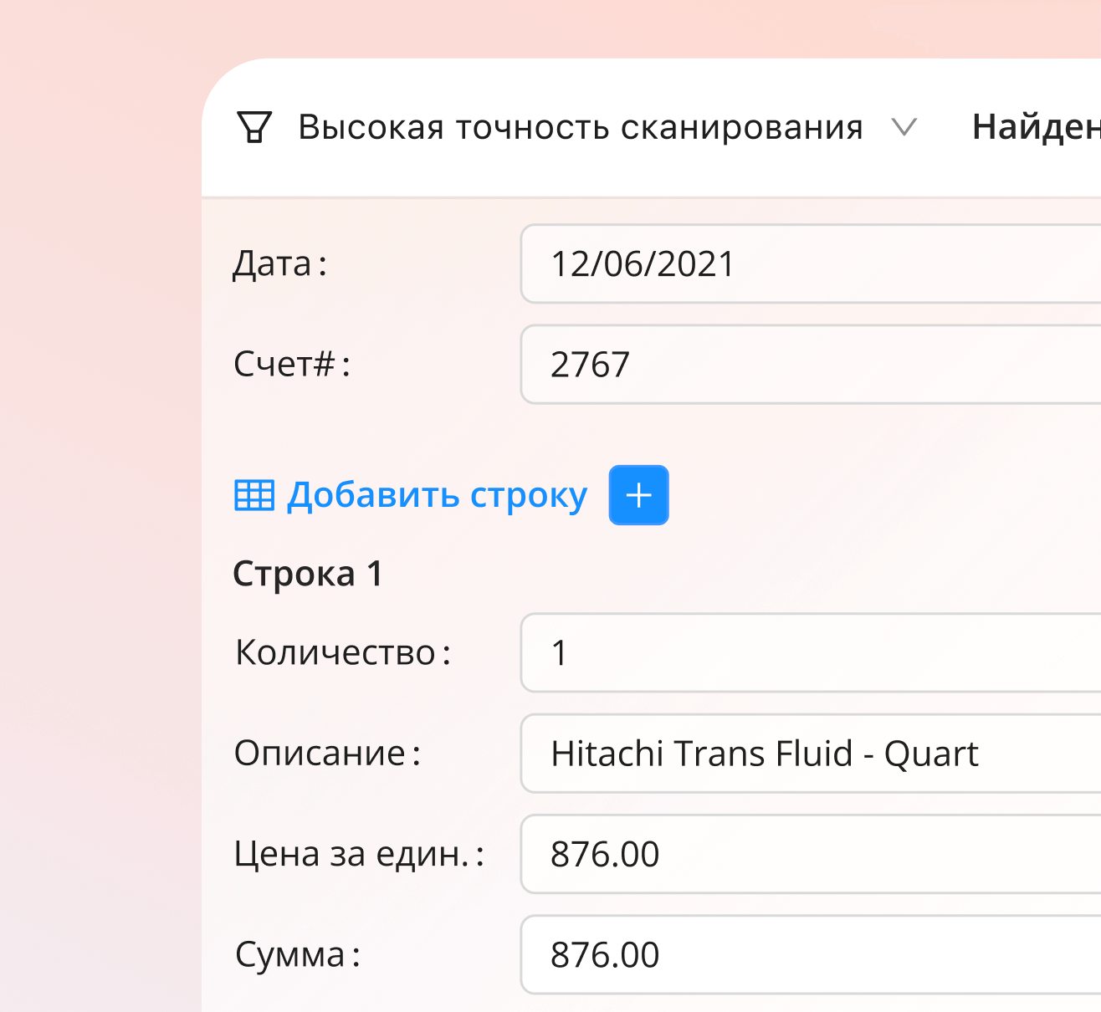Click the Описание label
The width and height of the screenshot is (1101, 1012).
tap(327, 754)
